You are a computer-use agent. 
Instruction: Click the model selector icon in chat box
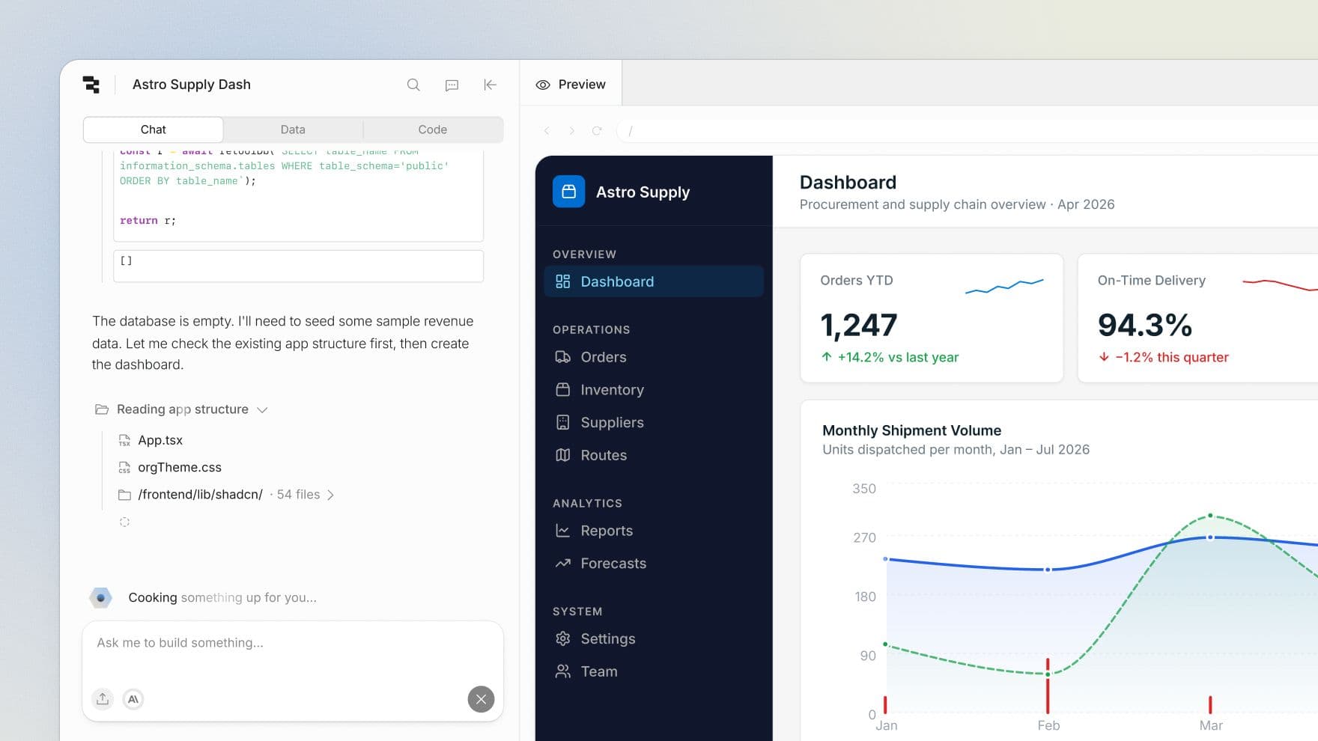(x=133, y=699)
